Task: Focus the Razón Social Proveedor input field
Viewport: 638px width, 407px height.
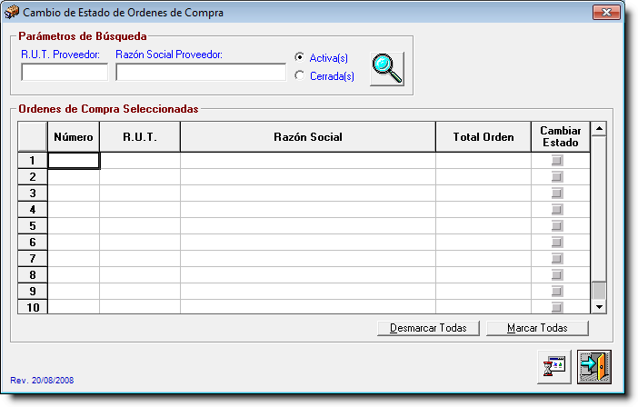Action: coord(201,72)
